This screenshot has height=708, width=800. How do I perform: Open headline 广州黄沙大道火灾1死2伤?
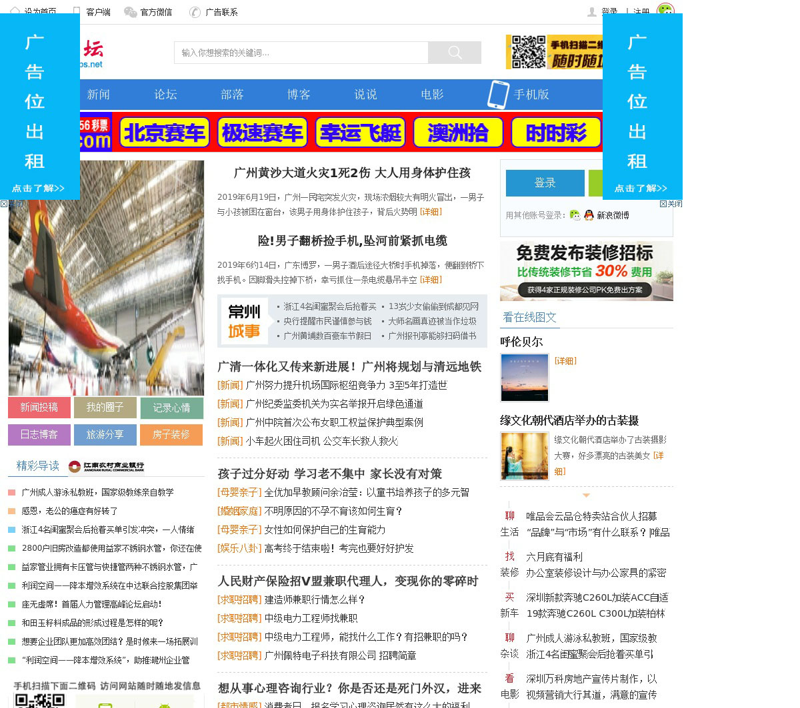352,173
